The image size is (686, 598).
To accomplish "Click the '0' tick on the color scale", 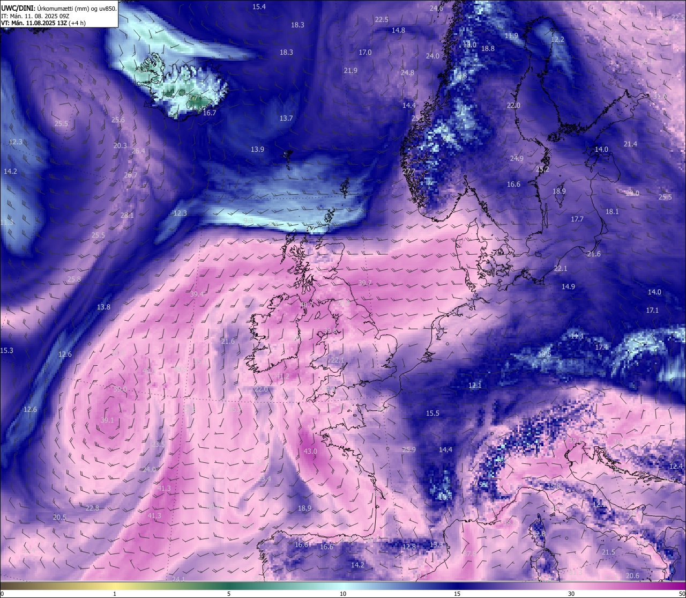I will point(2,594).
